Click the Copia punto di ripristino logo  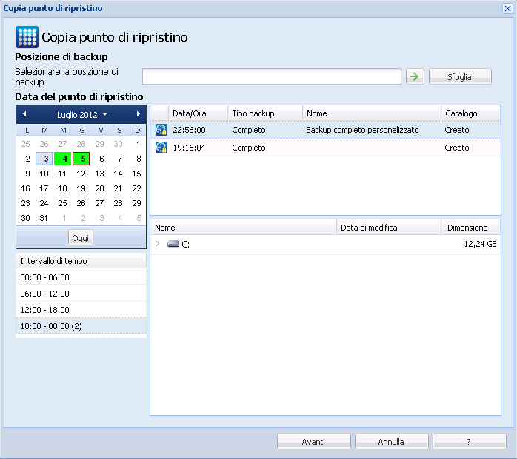click(27, 37)
